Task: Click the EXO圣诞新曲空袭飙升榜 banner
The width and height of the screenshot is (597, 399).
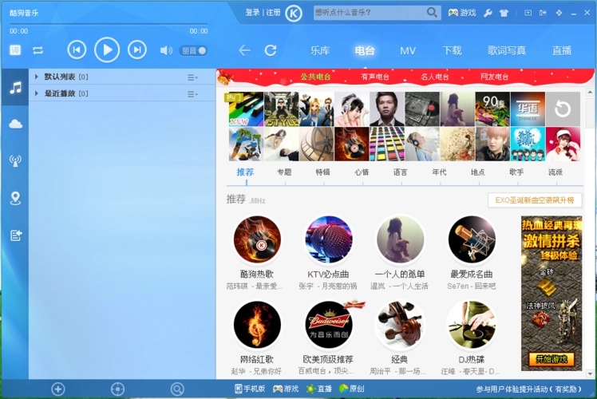Action: pos(535,199)
